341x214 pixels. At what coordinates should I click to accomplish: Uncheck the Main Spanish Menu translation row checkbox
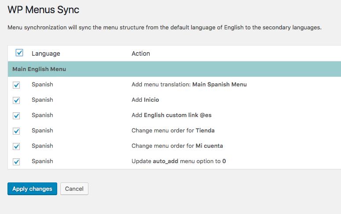click(x=17, y=85)
